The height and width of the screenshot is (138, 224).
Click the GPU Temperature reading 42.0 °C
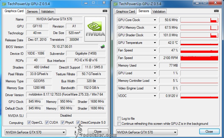pos(169,43)
